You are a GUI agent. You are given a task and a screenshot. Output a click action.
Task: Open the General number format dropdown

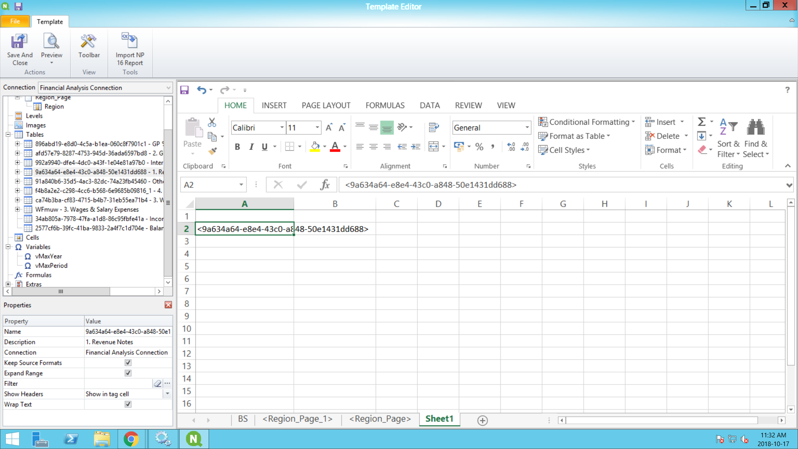[x=527, y=128]
